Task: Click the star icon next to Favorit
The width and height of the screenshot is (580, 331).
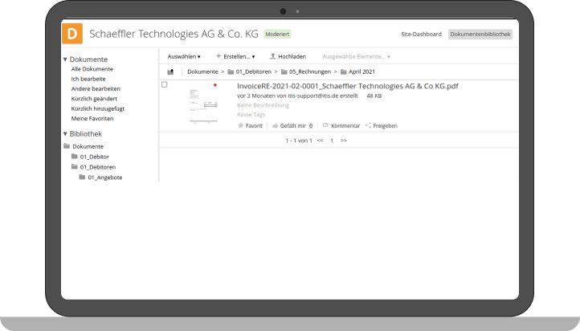Action: (x=240, y=125)
